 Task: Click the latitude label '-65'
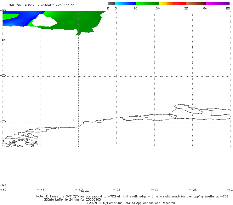pos(3,40)
